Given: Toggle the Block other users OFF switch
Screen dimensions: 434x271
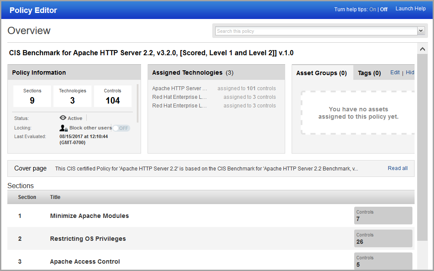Looking at the screenshot, I should [121, 128].
